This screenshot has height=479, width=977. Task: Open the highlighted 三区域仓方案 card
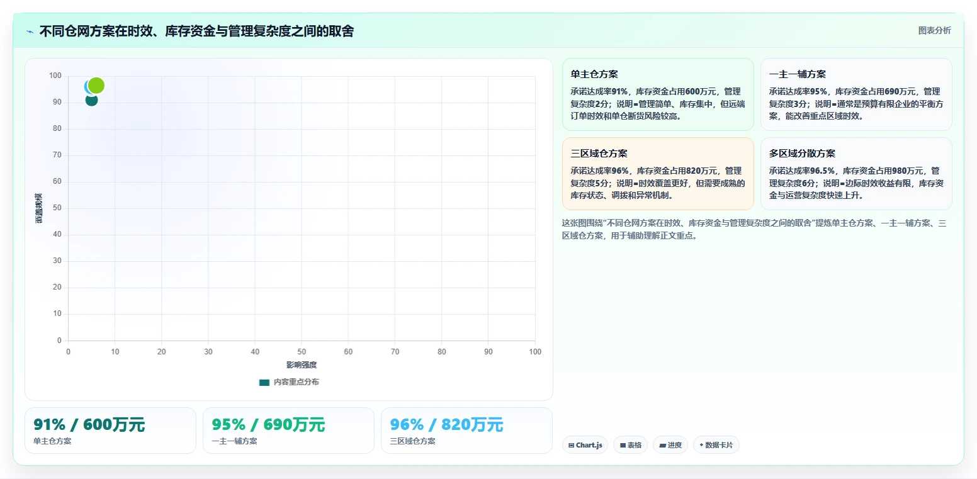658,174
